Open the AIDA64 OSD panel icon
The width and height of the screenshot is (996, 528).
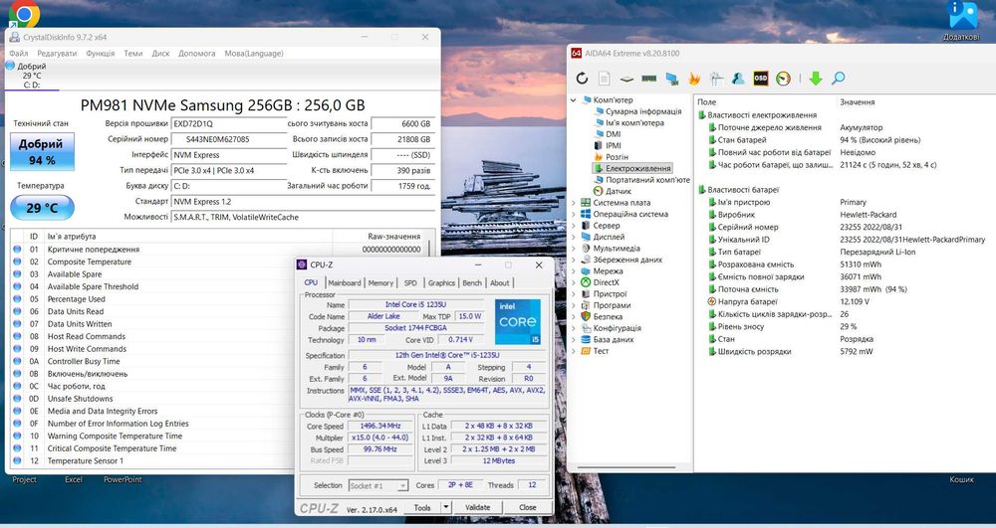(x=760, y=78)
